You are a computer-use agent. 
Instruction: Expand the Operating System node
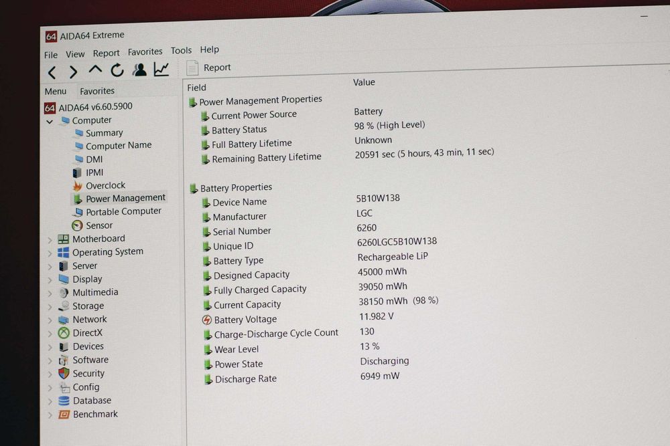coord(50,253)
